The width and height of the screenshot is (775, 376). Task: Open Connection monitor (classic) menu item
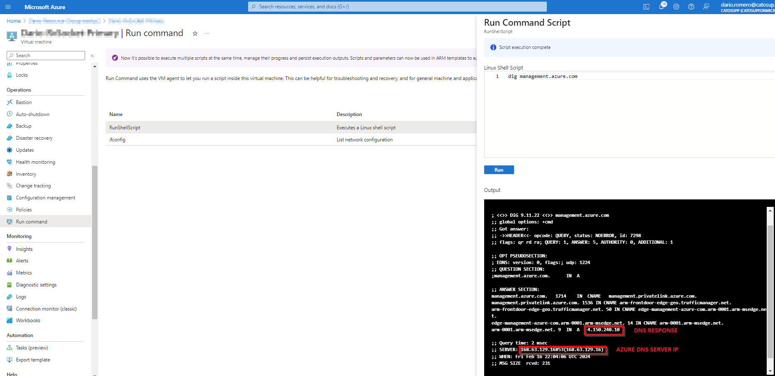46,309
